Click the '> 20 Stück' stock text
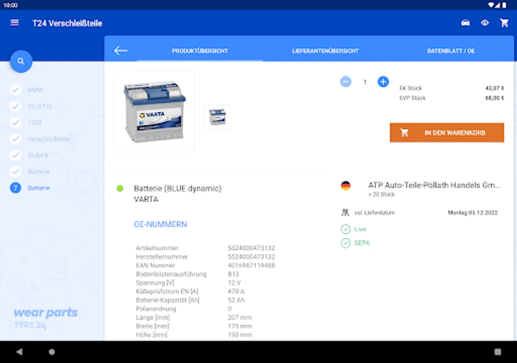The image size is (517, 363). 381,194
